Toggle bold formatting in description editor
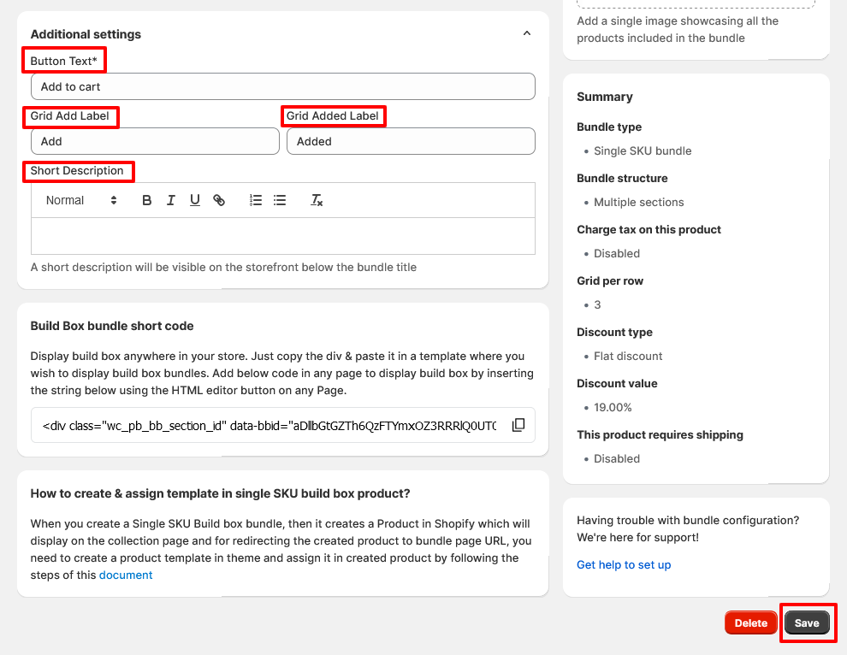Viewport: 847px width, 655px height. point(146,199)
